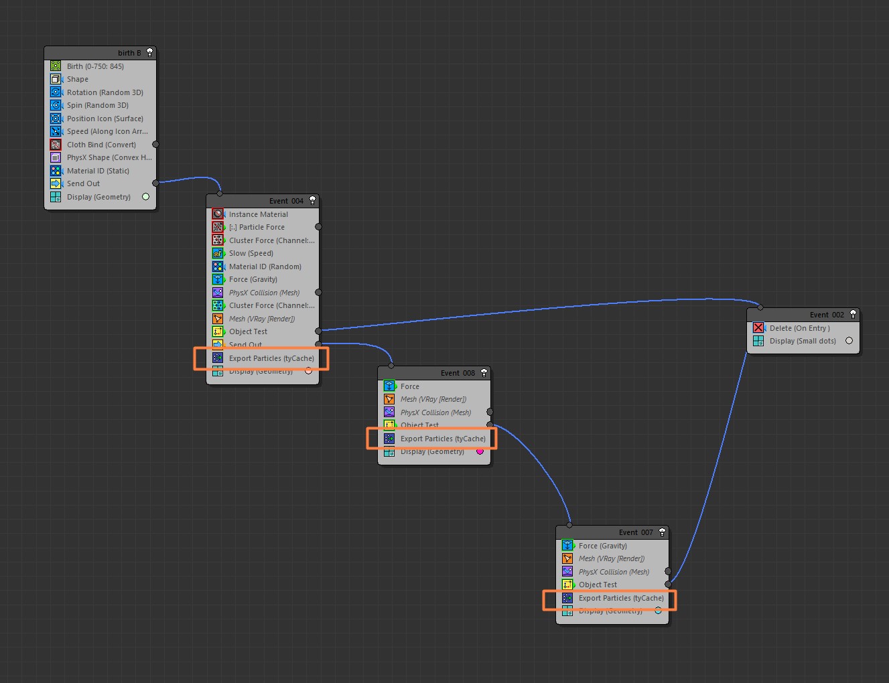
Task: Click the Mesh (VRay [Render]) icon in Event 004
Action: click(218, 319)
